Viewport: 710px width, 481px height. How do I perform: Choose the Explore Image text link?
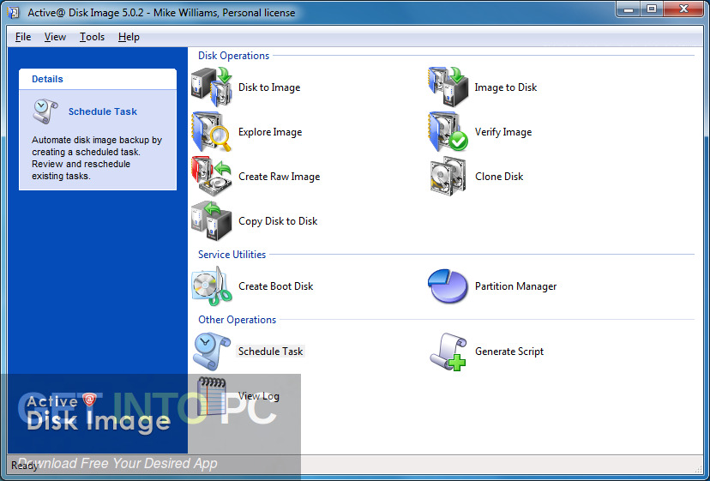coord(270,132)
